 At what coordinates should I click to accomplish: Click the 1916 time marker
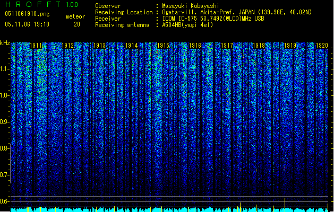click(195, 46)
